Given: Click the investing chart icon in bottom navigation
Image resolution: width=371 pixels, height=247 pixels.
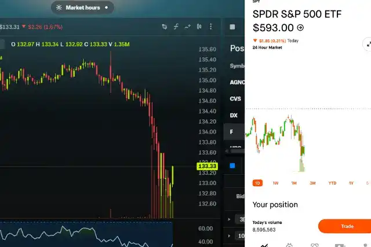Looking at the screenshot, I should point(264,244).
